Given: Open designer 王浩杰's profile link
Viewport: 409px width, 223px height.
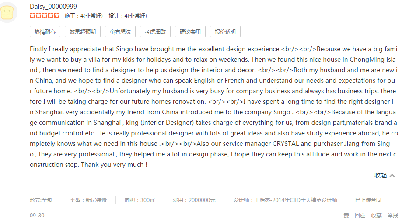Looking at the screenshot, I should (x=285, y=200).
